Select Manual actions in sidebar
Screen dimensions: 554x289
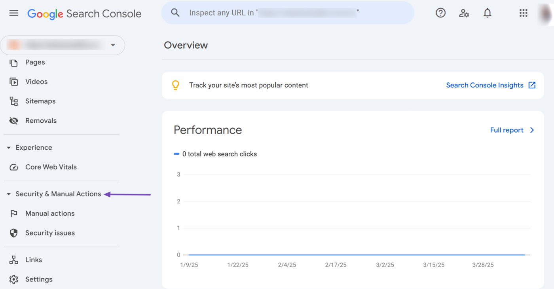click(50, 213)
